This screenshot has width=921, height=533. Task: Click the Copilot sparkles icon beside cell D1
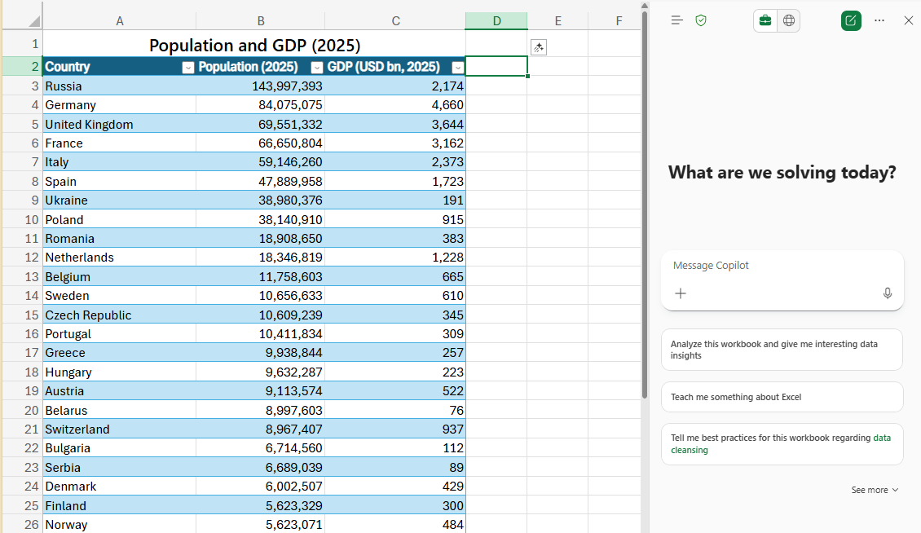click(538, 47)
